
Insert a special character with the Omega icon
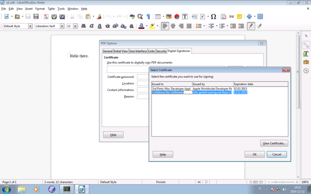[x=213, y=17]
